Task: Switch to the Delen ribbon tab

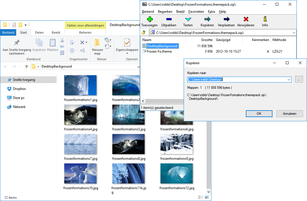Action: (39, 33)
